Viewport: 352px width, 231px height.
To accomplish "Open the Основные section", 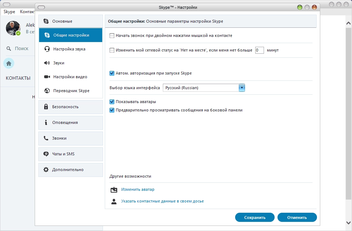I will [x=70, y=21].
